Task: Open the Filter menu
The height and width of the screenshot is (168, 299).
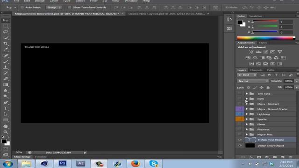Action: (x=93, y=1)
